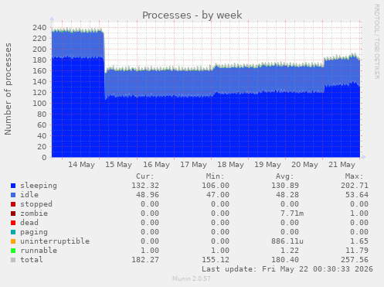The height and width of the screenshot is (287, 384).
Task: Click the '14 May' x-axis date label
Action: [81, 165]
